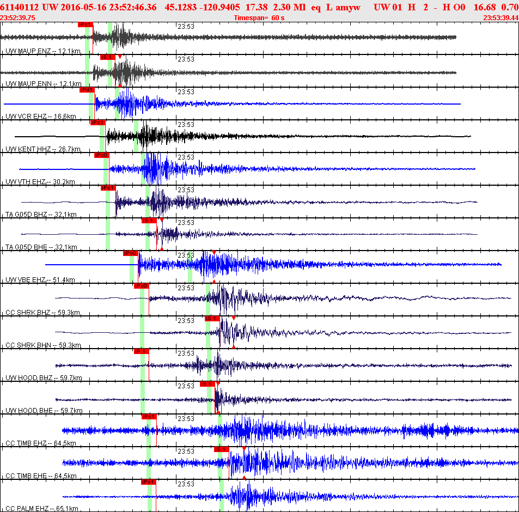Click the bottom red amplitude triangle on SHRK BHN
This screenshot has width=519, height=512.
point(234,347)
